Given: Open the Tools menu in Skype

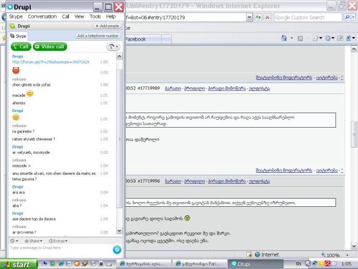Looking at the screenshot, I should pyautogui.click(x=95, y=16).
